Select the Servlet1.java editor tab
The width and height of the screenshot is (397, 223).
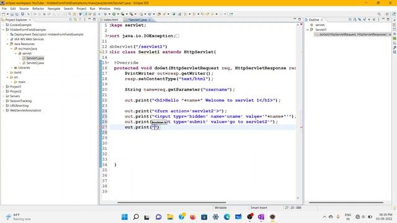coord(138,20)
